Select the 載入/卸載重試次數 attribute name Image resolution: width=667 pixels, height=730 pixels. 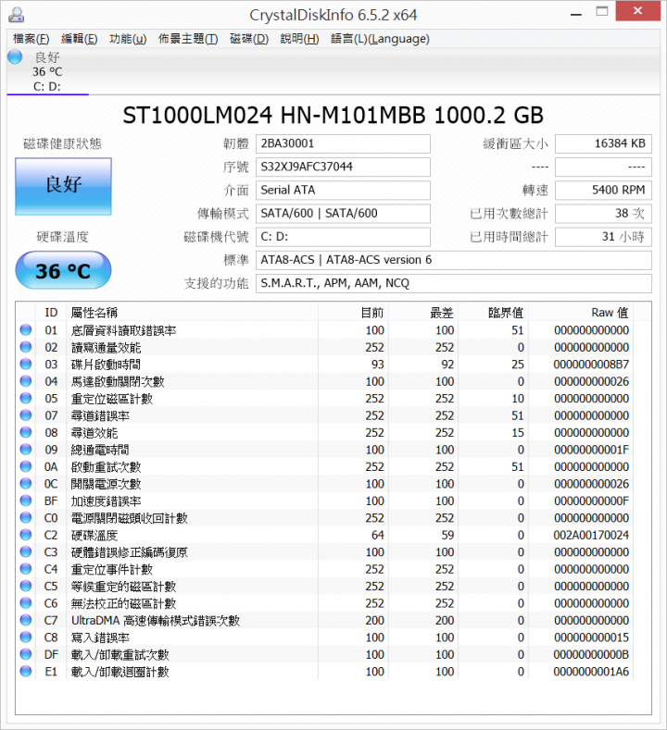(x=120, y=655)
